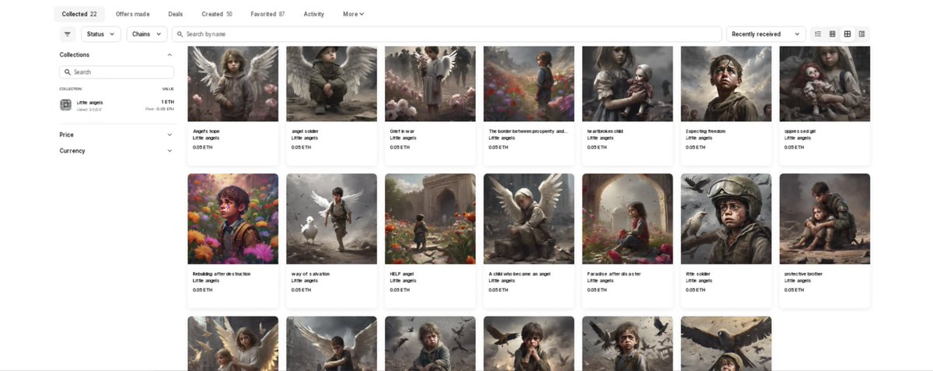Open the Created tab
This screenshot has width=933, height=371.
(217, 14)
